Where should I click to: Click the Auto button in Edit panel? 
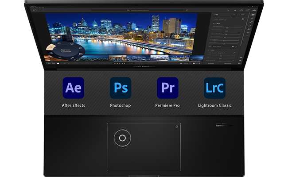pyautogui.click(x=234, y=15)
